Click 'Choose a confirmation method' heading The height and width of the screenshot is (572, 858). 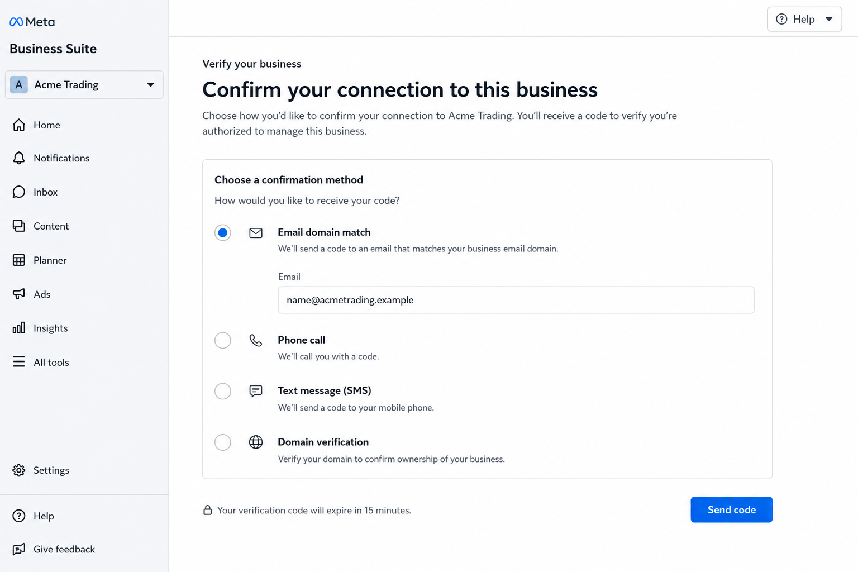pos(289,180)
